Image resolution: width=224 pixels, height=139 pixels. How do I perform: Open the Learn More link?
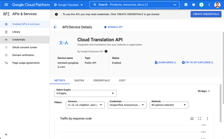[x=165, y=62]
